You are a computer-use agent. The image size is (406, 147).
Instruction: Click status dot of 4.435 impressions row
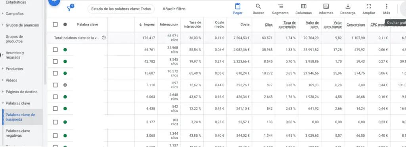point(65,109)
